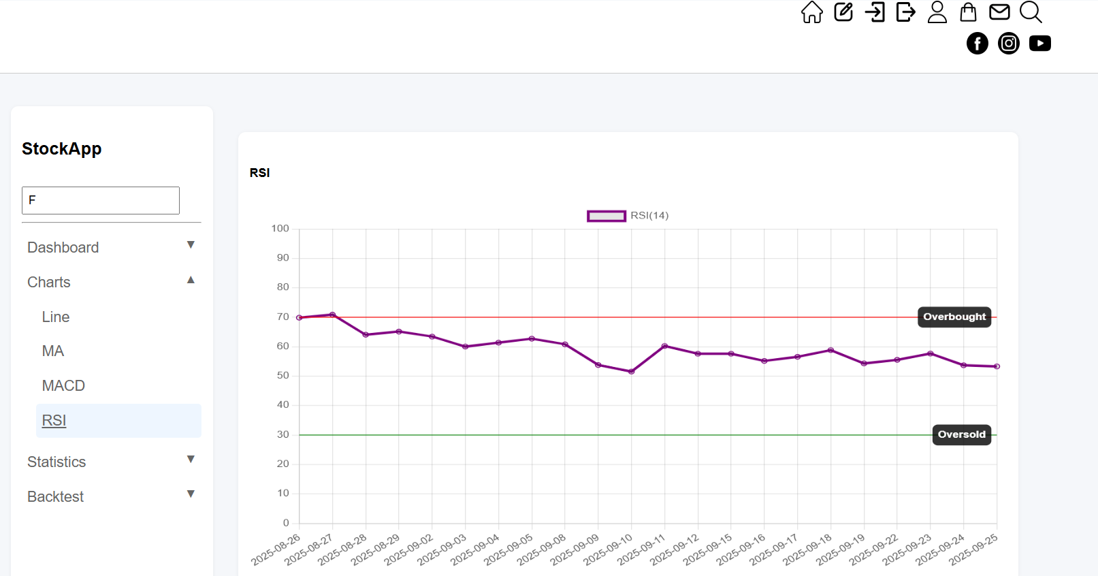
Task: Click the search magnifier icon
Action: pyautogui.click(x=1031, y=12)
